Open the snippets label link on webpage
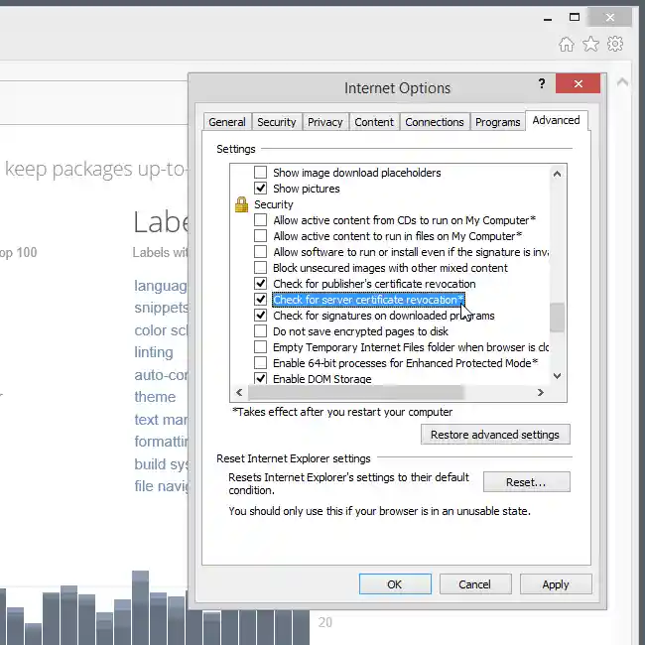The height and width of the screenshot is (645, 645). coord(161,308)
